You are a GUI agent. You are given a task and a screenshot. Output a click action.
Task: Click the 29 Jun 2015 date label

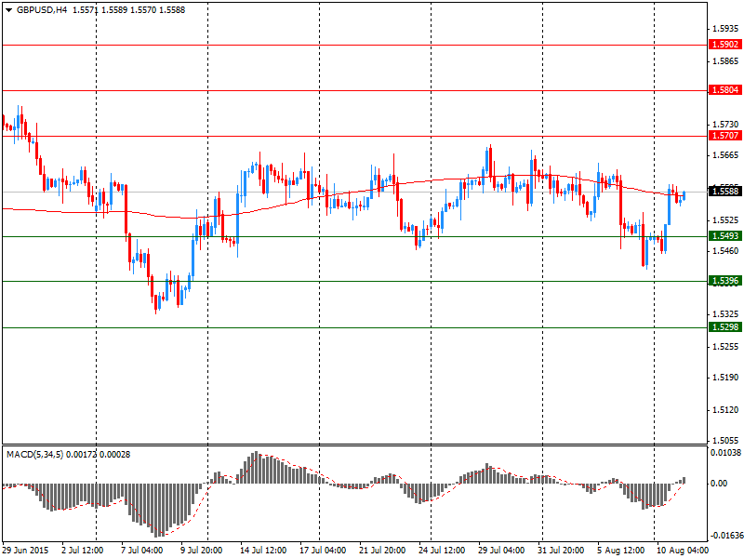click(x=25, y=551)
